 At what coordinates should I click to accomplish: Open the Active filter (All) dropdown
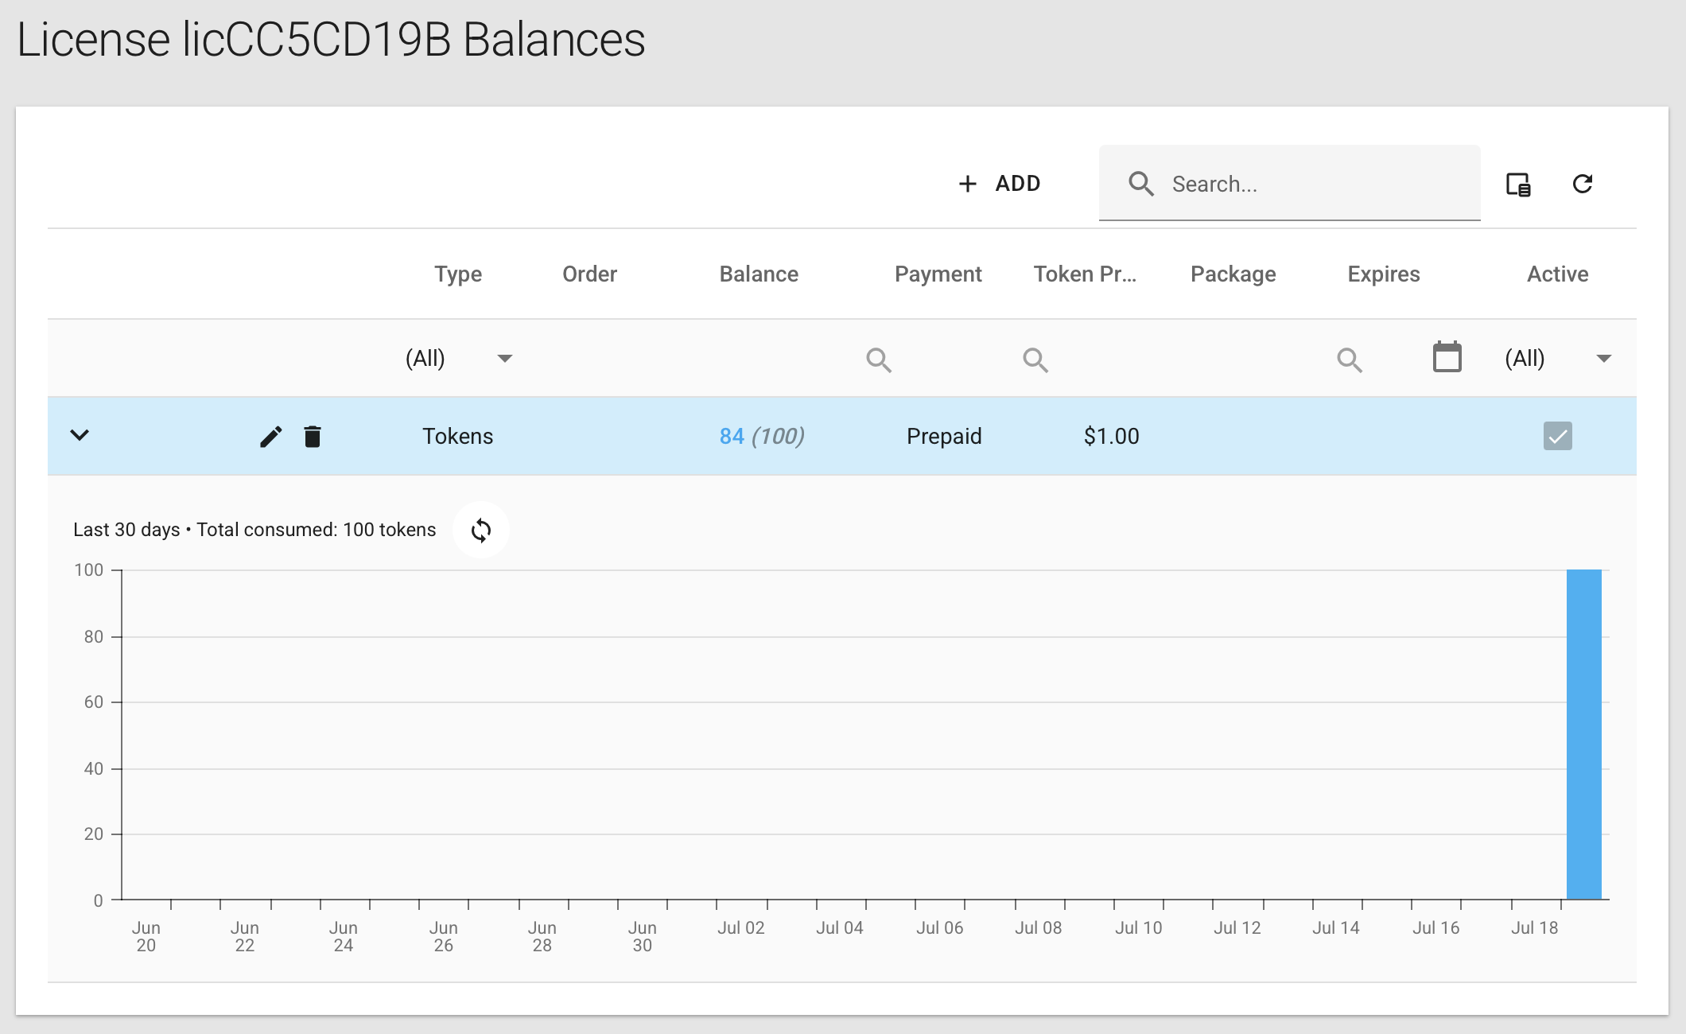click(x=1603, y=359)
